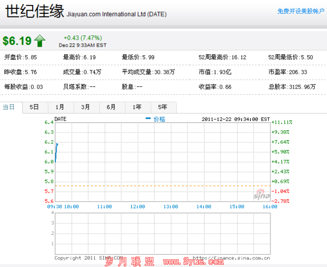
Task: Click the +11.11% percent axis label
Action: pos(282,122)
